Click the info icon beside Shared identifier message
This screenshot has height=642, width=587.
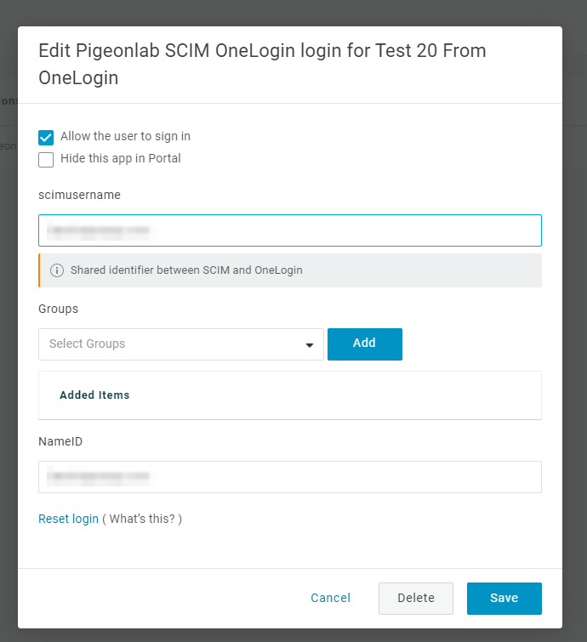click(x=57, y=270)
